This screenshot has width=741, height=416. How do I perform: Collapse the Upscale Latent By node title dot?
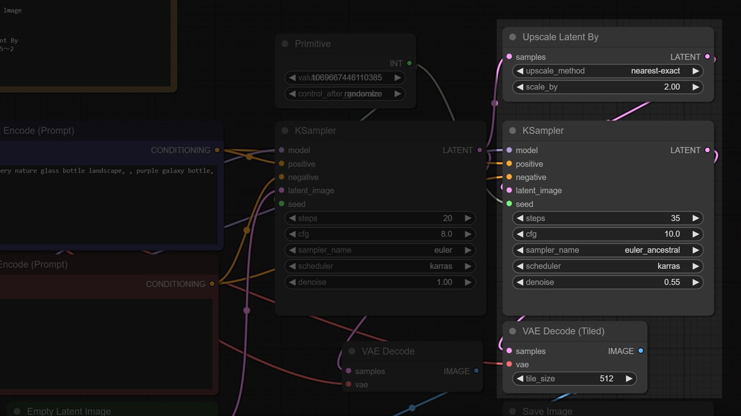coord(512,37)
